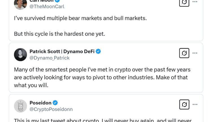Click the Grok icon on Poseidon's tweet
This screenshot has width=212, height=122.
(x=184, y=104)
